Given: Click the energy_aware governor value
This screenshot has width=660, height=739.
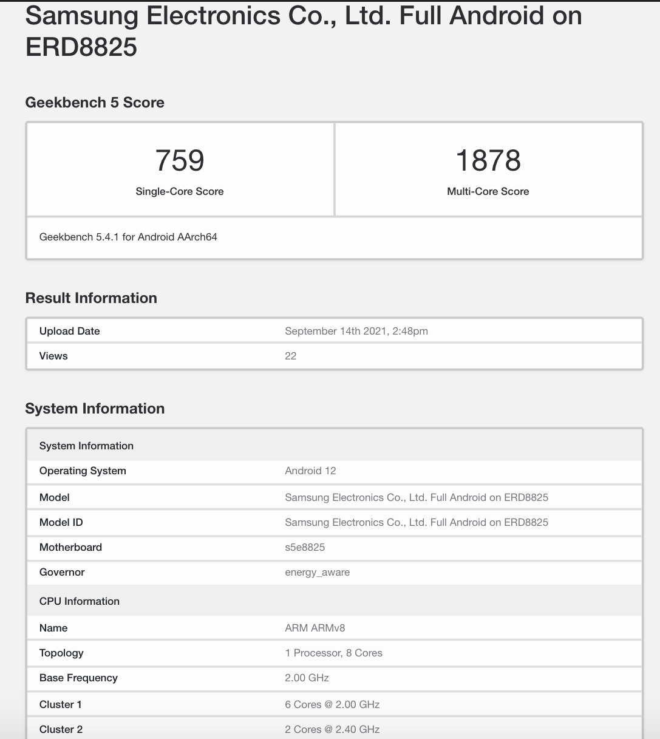Looking at the screenshot, I should tap(318, 572).
